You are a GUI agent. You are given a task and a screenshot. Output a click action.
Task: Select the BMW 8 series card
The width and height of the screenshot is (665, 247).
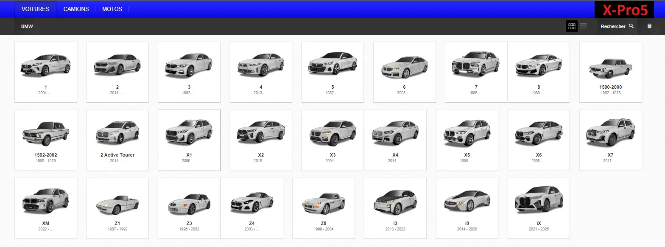click(x=539, y=72)
